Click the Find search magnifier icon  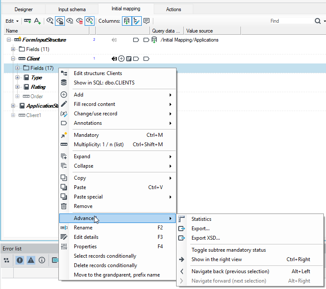coord(317,21)
